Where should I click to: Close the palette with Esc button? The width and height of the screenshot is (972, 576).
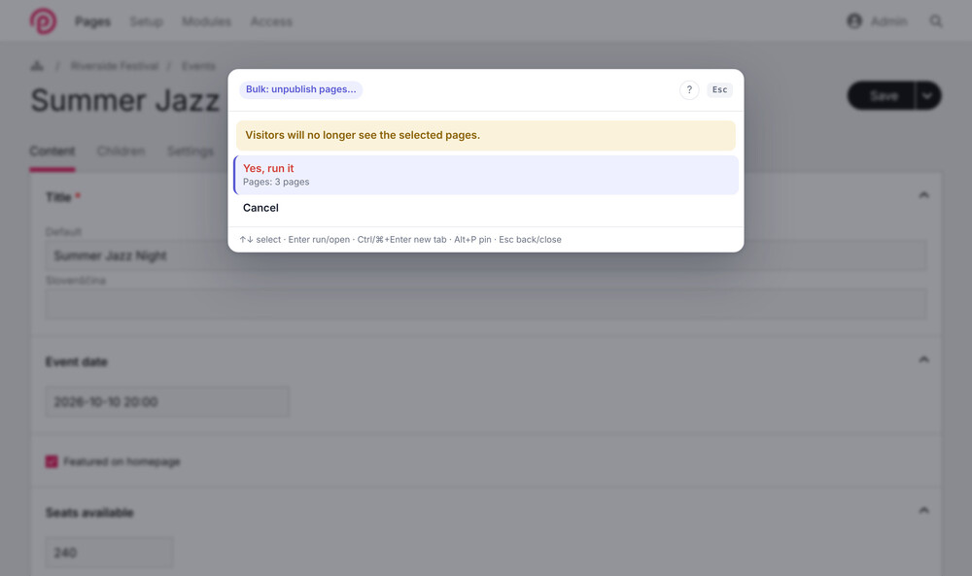click(719, 89)
